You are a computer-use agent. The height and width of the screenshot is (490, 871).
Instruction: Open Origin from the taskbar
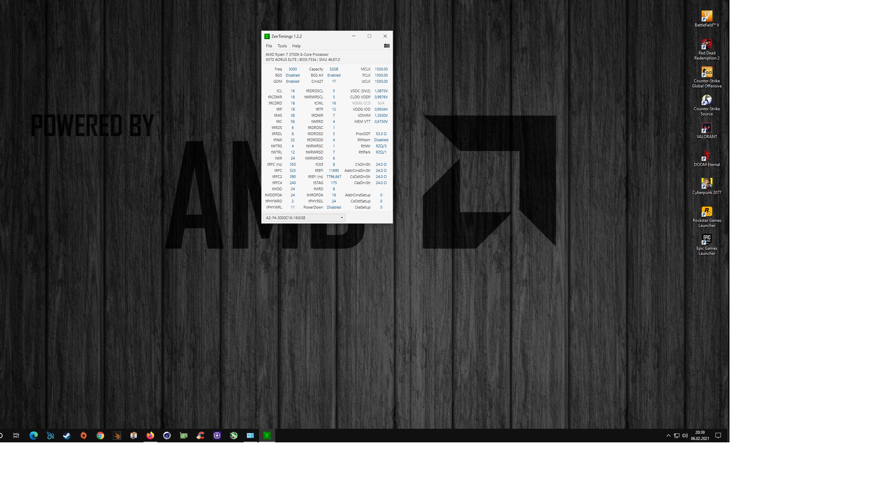(83, 436)
